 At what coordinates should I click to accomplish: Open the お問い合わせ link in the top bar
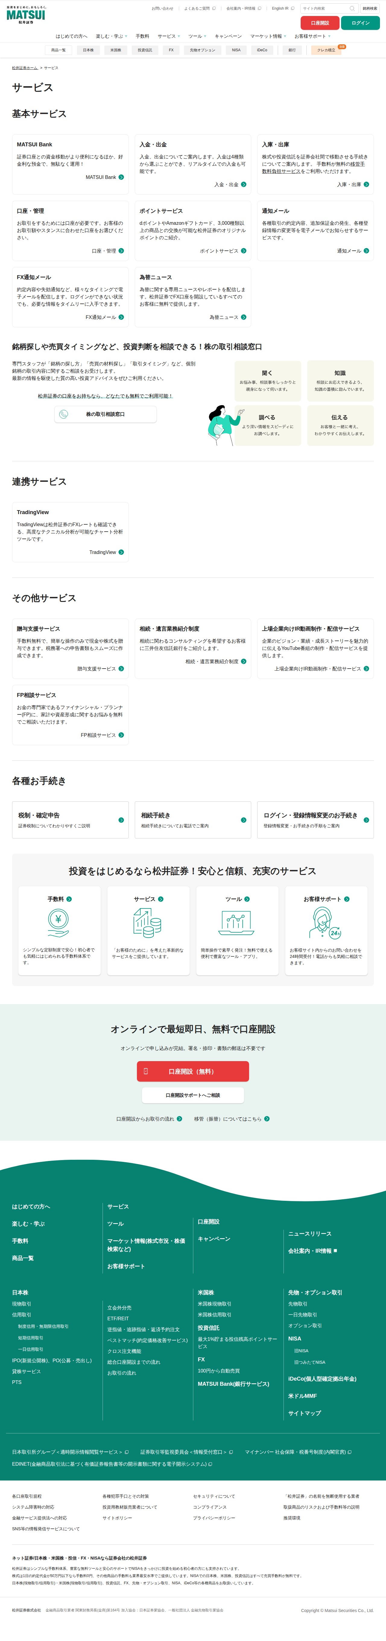[x=163, y=8]
